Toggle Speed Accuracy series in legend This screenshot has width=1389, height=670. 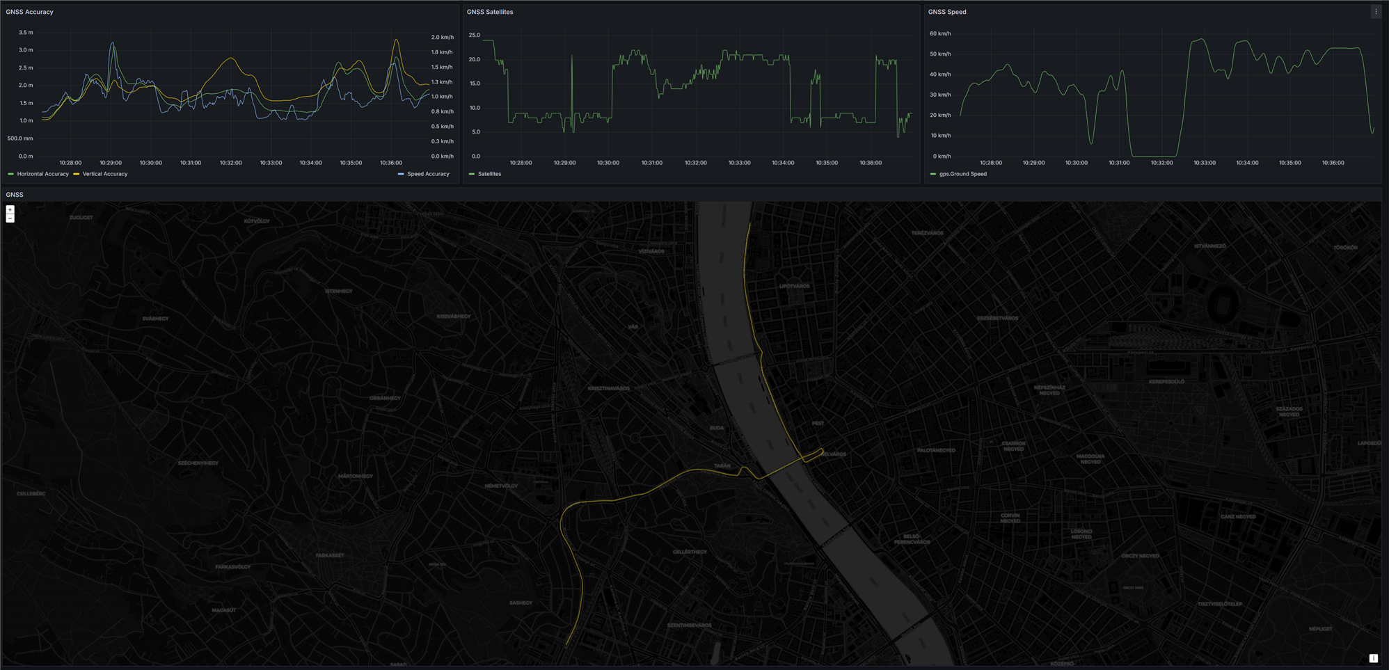428,174
